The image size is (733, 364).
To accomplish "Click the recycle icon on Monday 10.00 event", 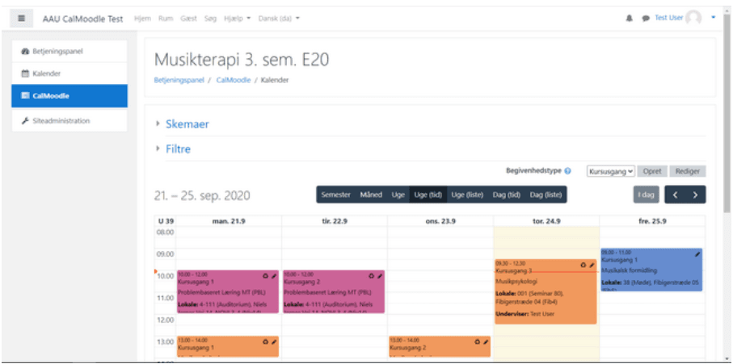I will pos(266,276).
